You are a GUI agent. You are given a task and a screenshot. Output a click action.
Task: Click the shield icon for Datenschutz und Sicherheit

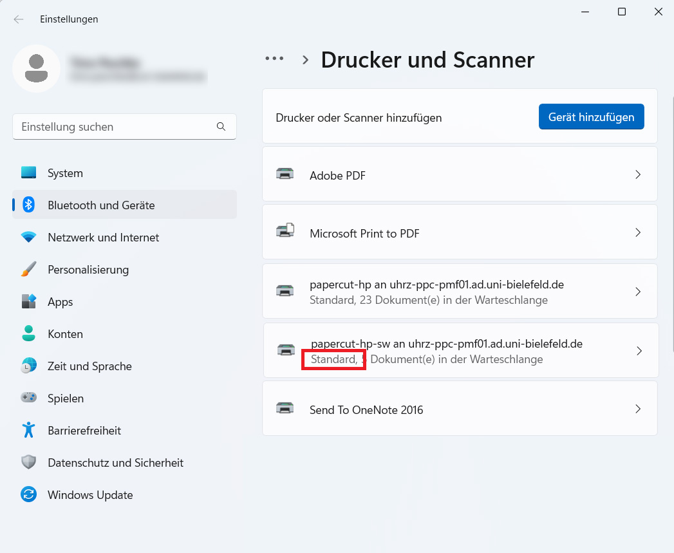(x=29, y=462)
